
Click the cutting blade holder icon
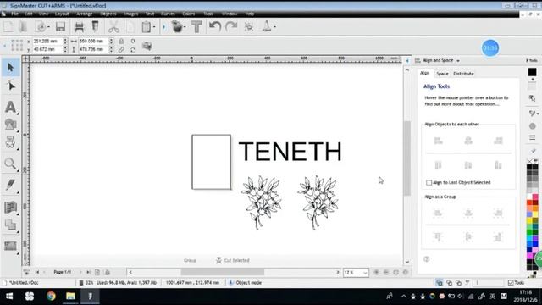pyautogui.click(x=95, y=26)
